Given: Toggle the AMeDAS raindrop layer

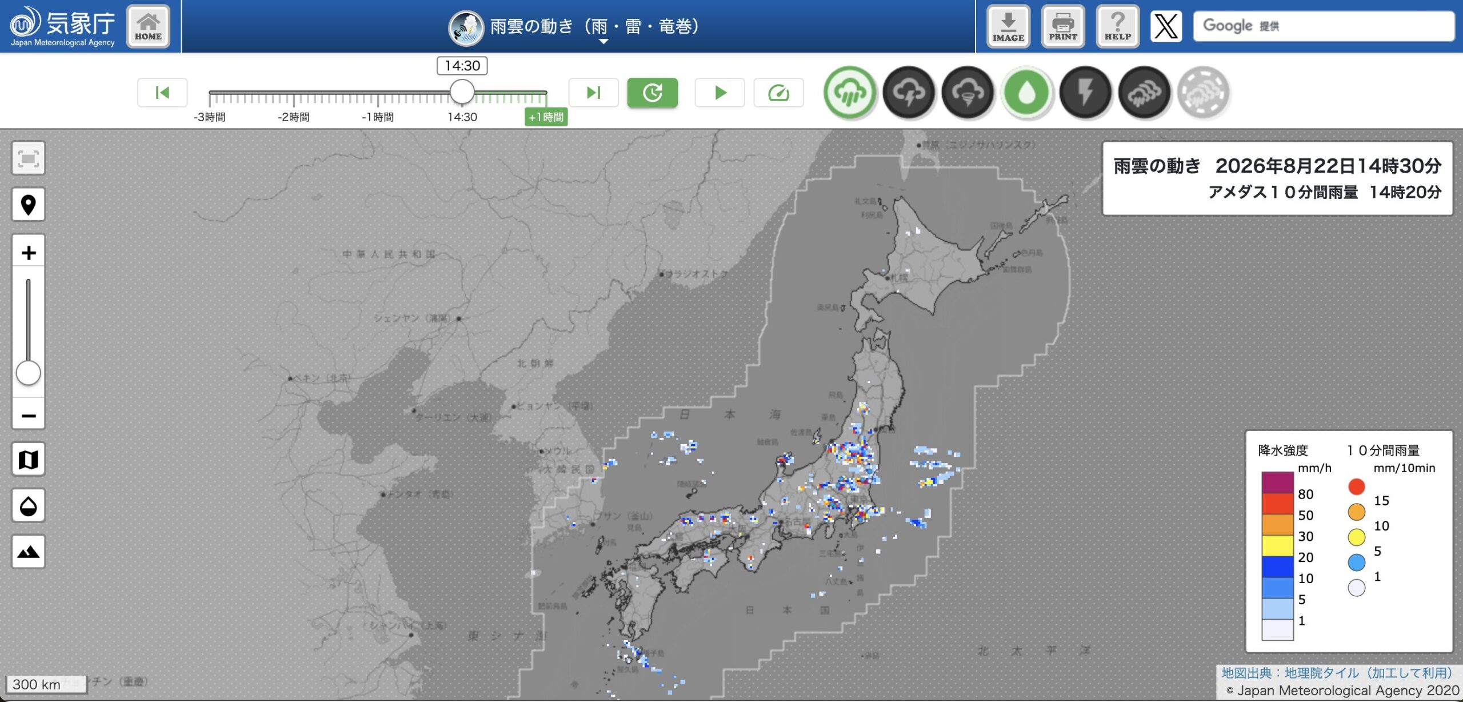Looking at the screenshot, I should tap(1026, 93).
